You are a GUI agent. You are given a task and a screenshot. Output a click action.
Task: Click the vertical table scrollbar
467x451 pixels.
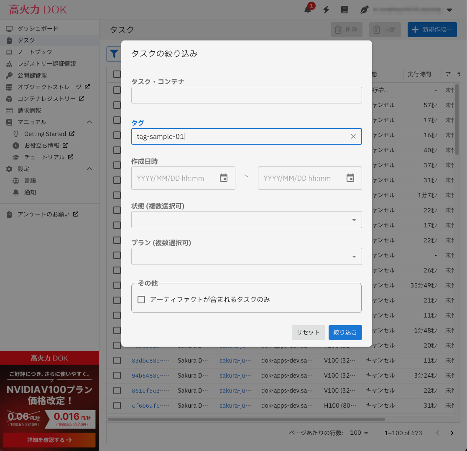tap(457, 119)
